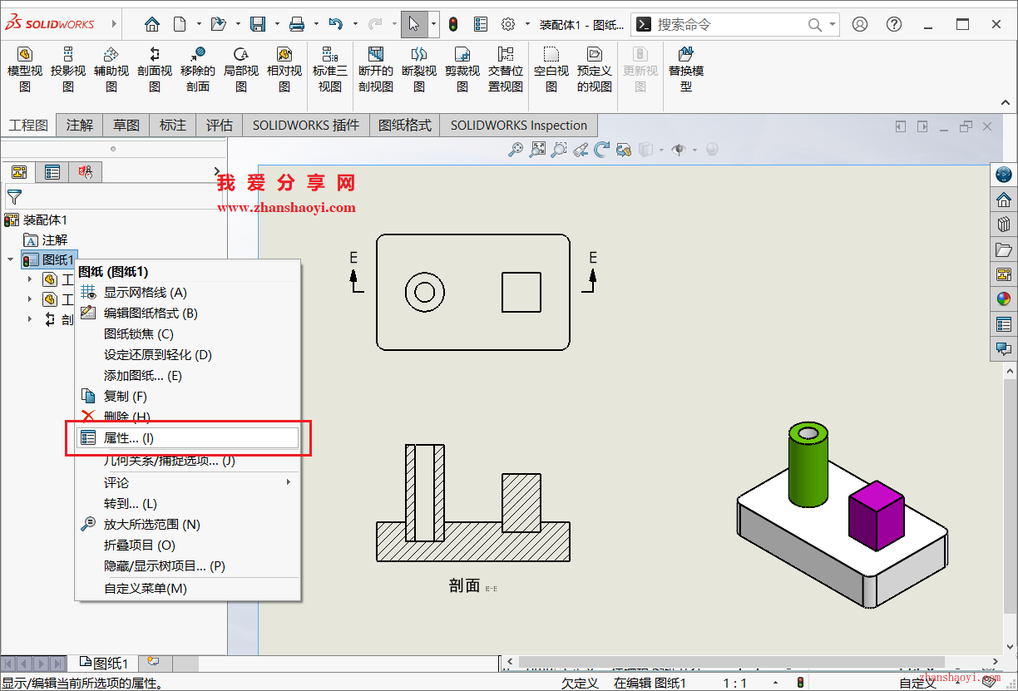This screenshot has width=1018, height=691.
Task: Collapse the 图纸1 tree node
Action: [x=11, y=259]
